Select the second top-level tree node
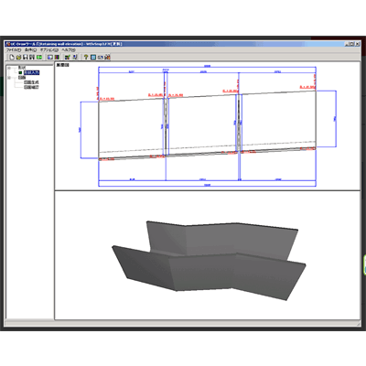 [x=22, y=78]
